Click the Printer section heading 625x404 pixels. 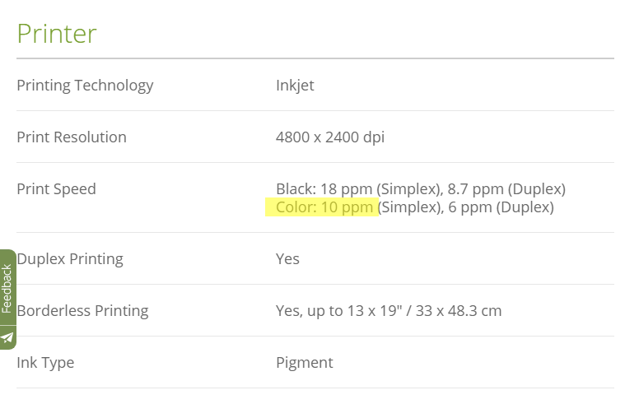point(57,34)
